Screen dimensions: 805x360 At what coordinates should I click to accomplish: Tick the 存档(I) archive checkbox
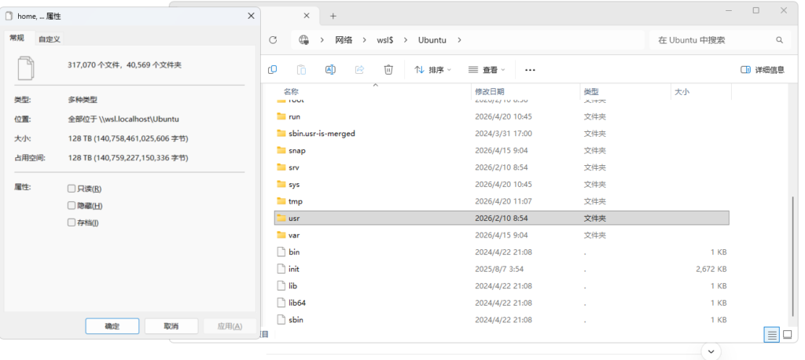(x=72, y=223)
